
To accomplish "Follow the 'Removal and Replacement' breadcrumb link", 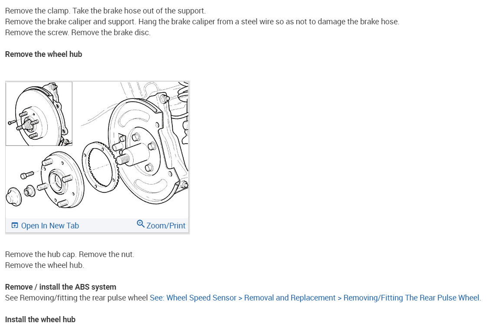I will click(289, 298).
